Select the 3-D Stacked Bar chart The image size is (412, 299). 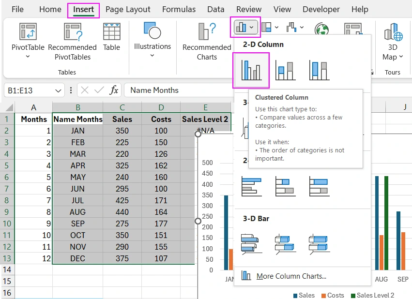[285, 244]
